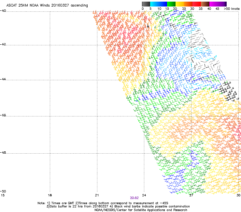Image resolution: width=241 pixels, height=212 pixels.
Task: Click the '>50 knots' legend label
Action: tap(232, 9)
